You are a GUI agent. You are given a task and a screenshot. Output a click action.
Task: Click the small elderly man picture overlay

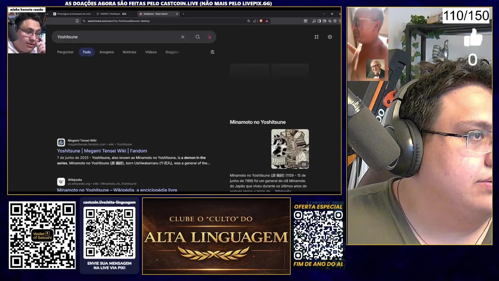(x=375, y=69)
